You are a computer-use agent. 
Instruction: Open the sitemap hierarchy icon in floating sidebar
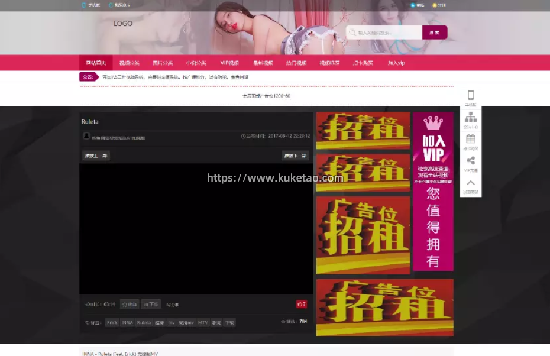(x=471, y=117)
